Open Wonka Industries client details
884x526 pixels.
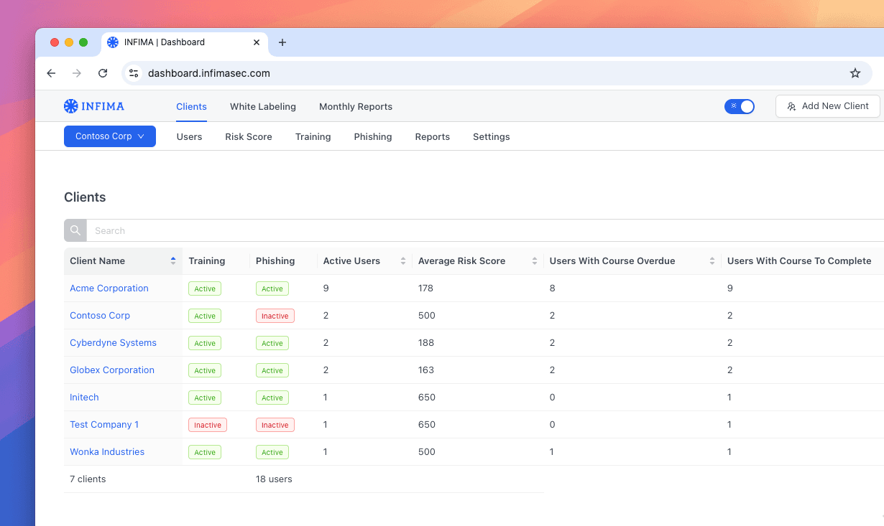pos(107,451)
